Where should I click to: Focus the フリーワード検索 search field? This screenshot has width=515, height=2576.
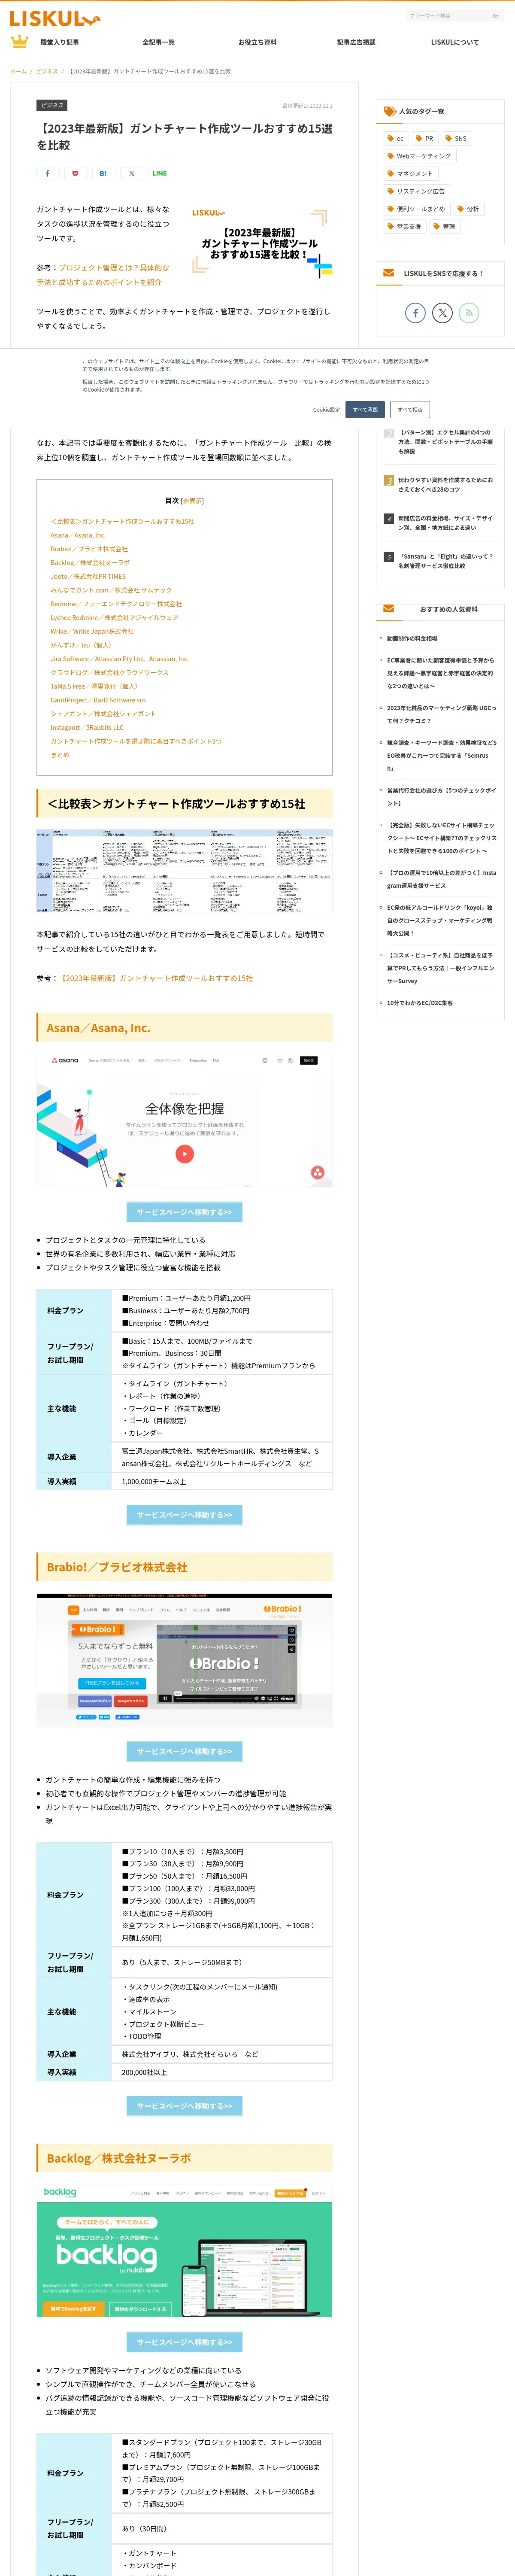tap(447, 16)
